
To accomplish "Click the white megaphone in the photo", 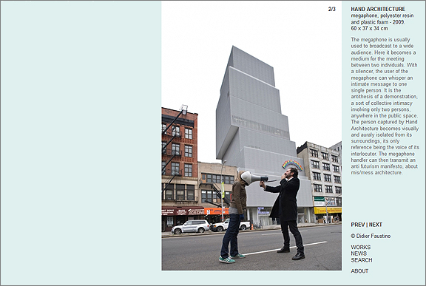I will (x=254, y=178).
